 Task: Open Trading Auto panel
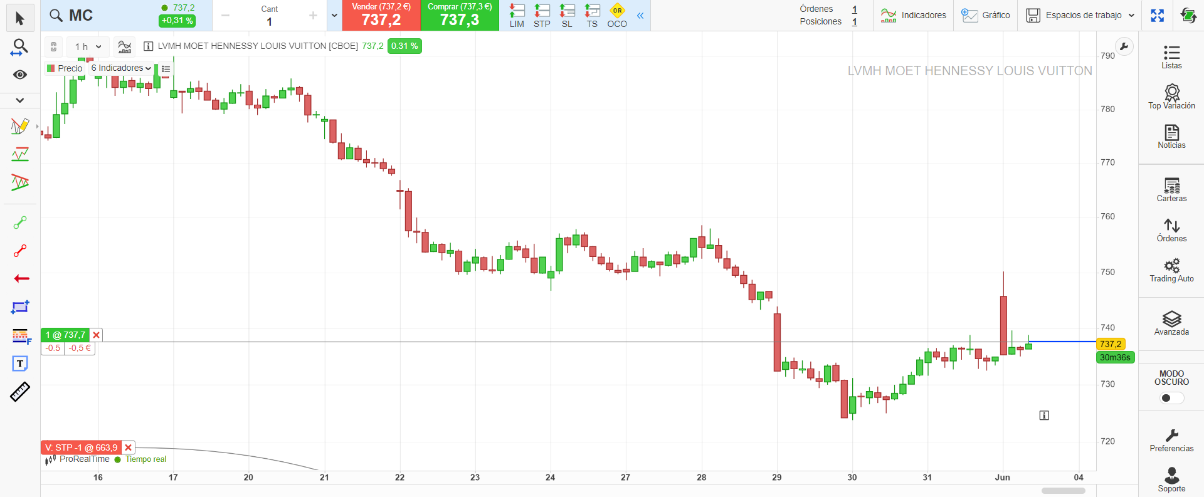[x=1171, y=270]
